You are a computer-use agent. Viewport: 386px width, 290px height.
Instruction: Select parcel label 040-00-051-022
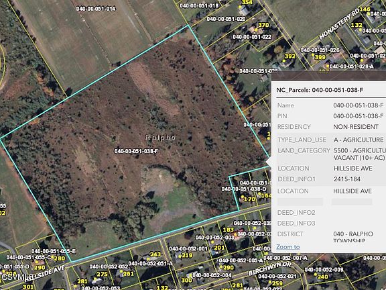252,37
